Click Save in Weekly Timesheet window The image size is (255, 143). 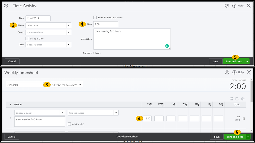tap(217, 137)
